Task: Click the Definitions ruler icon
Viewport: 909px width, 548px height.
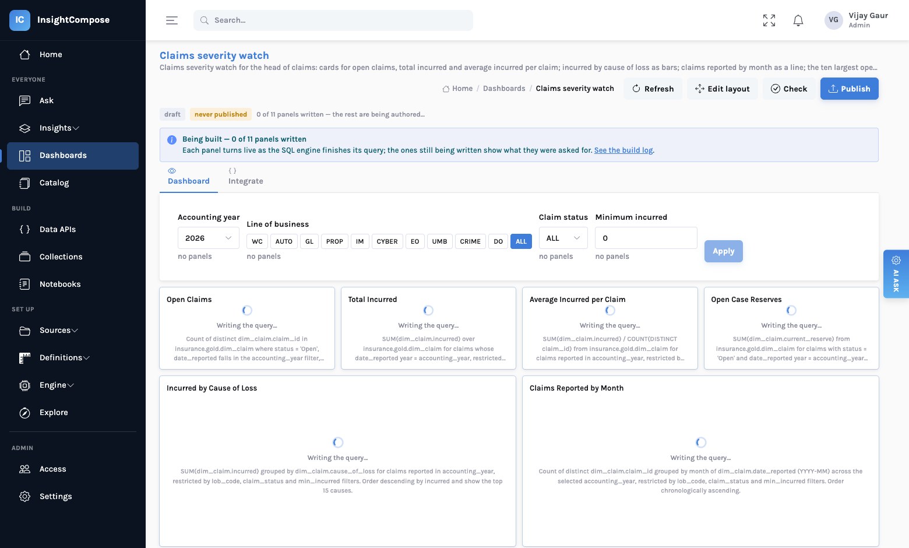Action: pos(24,358)
